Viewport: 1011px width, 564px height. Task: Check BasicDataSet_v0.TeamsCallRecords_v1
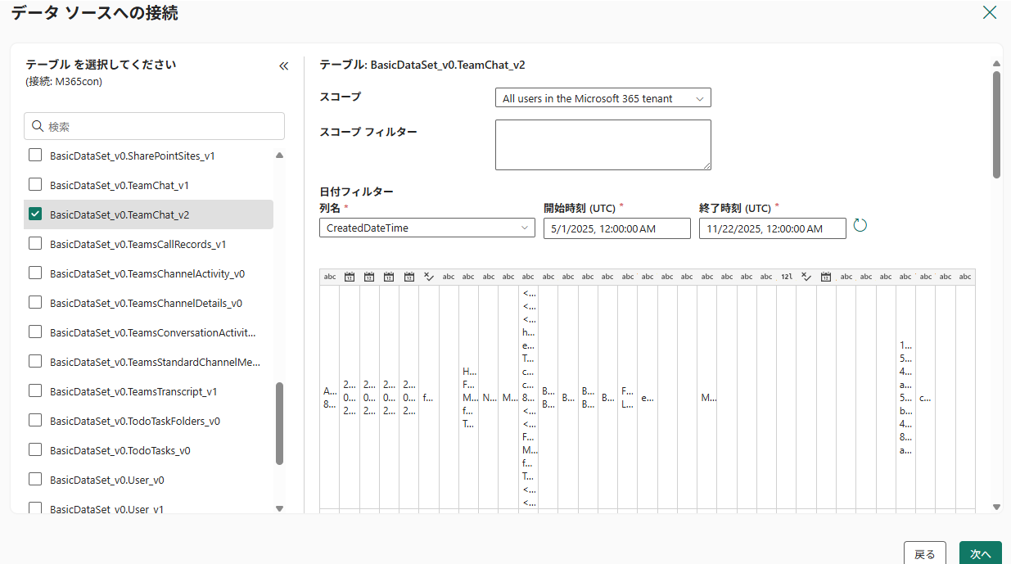click(x=35, y=243)
